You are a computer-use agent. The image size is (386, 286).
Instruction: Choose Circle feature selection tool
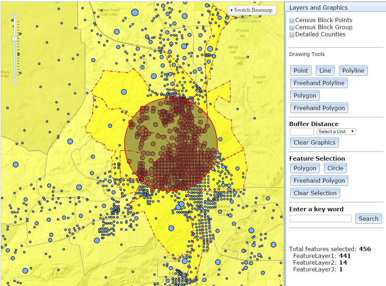pos(335,168)
